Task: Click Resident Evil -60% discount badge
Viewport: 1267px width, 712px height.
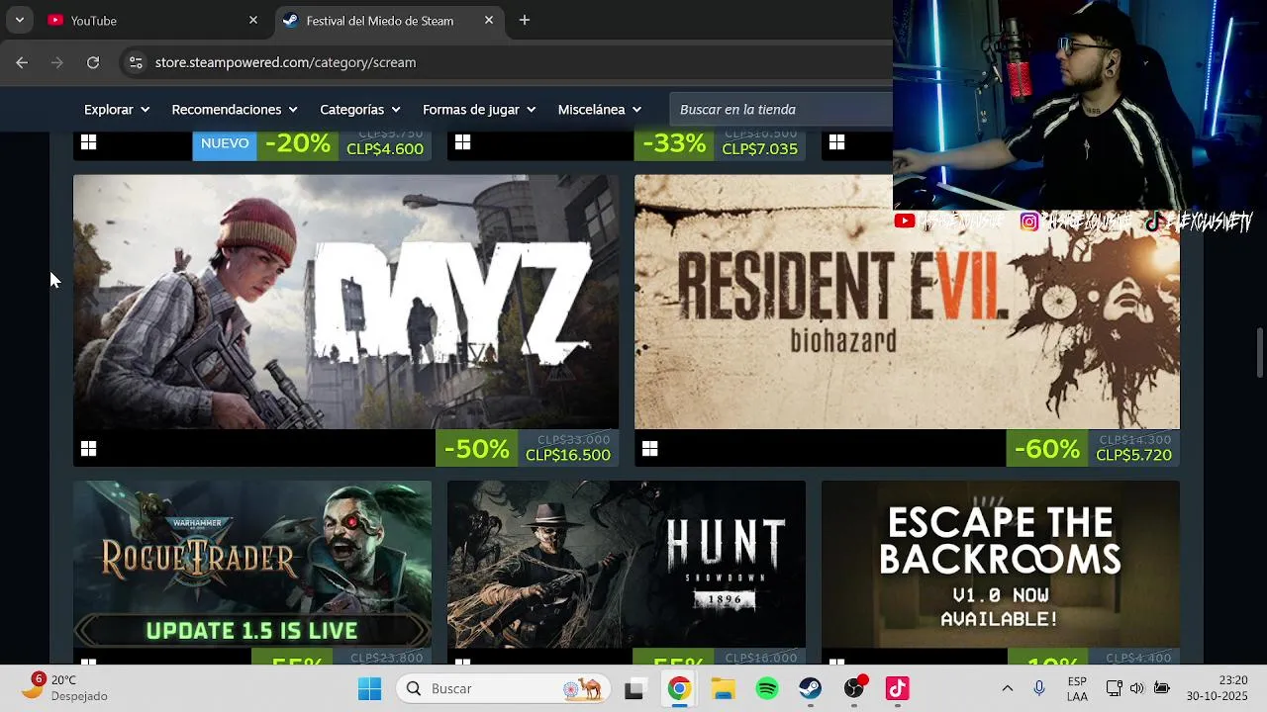Action: tap(1047, 449)
